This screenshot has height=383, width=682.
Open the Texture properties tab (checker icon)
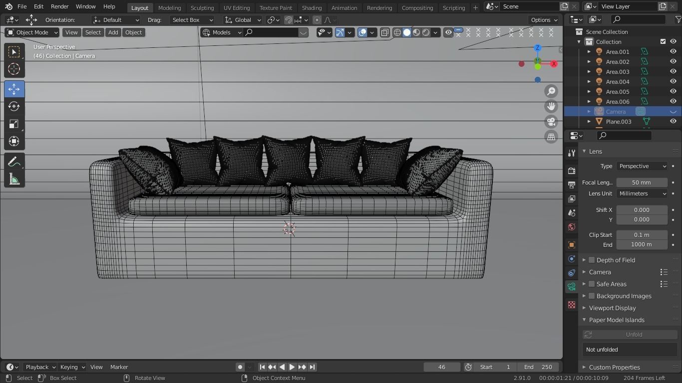point(572,305)
